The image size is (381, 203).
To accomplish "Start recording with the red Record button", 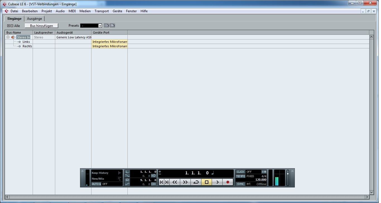I will click(x=228, y=182).
